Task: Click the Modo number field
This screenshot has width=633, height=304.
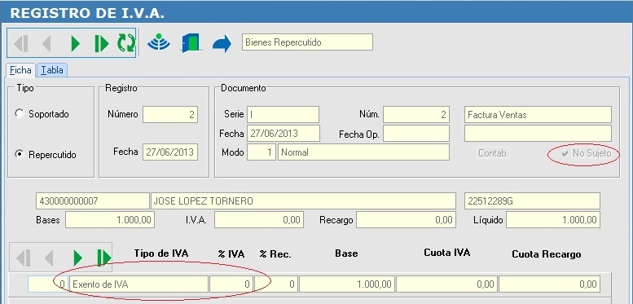Action: click(262, 152)
